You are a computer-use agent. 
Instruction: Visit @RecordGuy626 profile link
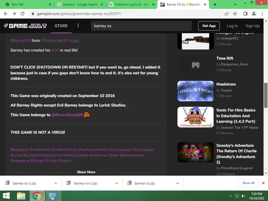pyautogui.click(x=67, y=115)
